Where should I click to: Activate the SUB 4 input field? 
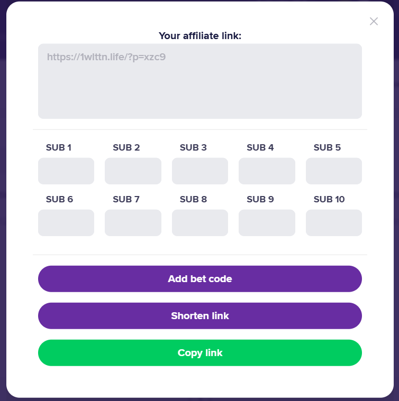pyautogui.click(x=267, y=171)
